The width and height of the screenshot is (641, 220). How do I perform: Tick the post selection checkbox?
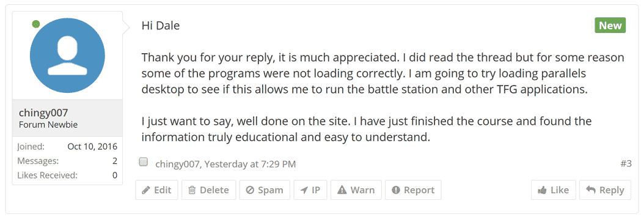click(x=143, y=162)
